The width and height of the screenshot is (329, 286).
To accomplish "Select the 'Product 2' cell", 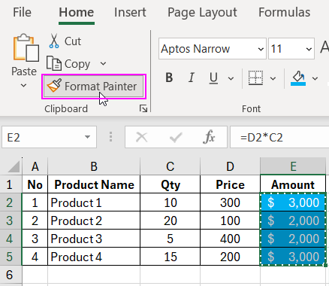I will coord(94,221).
